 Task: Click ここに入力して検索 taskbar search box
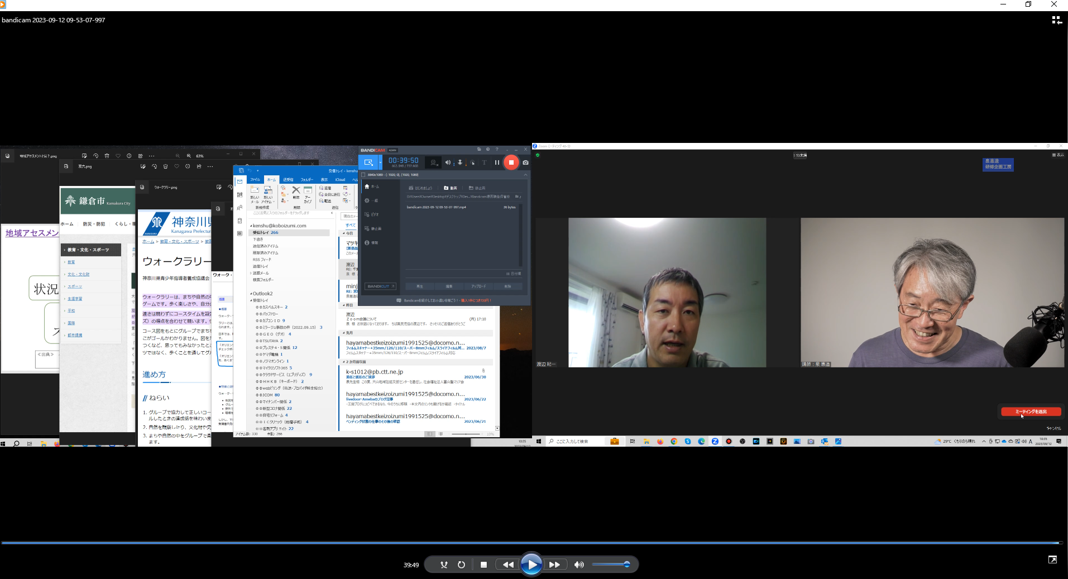pyautogui.click(x=574, y=441)
